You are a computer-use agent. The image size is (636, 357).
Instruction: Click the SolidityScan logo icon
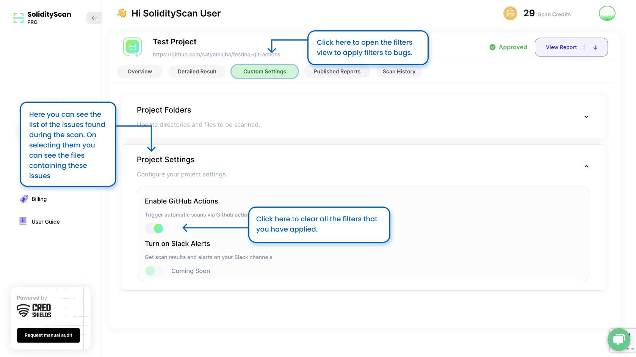click(x=19, y=18)
